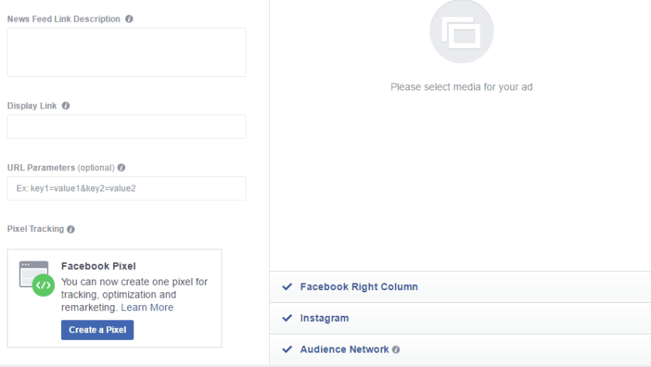Click the Display Link info icon
Viewport: 651px width, 367px height.
[x=66, y=106]
